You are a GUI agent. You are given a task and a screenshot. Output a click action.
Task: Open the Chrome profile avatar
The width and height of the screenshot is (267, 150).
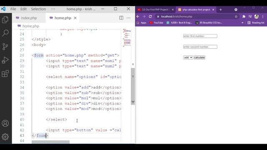(x=257, y=17)
